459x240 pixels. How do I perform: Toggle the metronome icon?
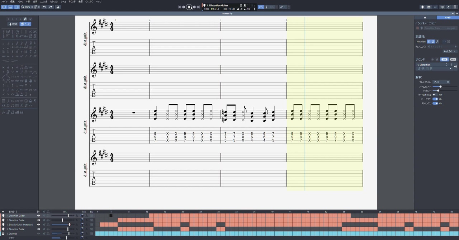coord(245,5)
